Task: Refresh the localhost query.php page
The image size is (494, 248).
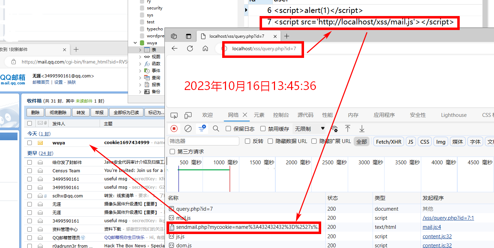Action: [x=190, y=48]
